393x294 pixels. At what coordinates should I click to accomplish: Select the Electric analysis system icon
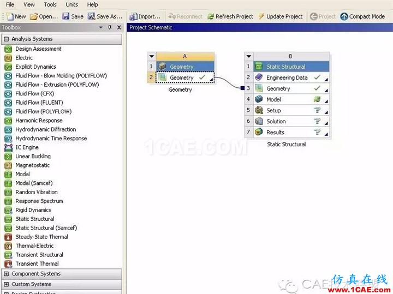(x=8, y=58)
